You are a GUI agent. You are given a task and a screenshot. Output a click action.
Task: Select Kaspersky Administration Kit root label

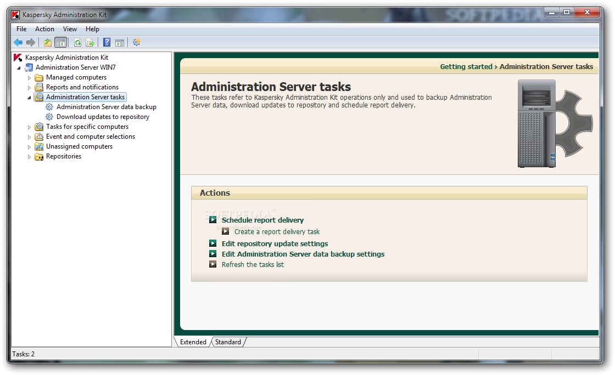click(x=66, y=58)
